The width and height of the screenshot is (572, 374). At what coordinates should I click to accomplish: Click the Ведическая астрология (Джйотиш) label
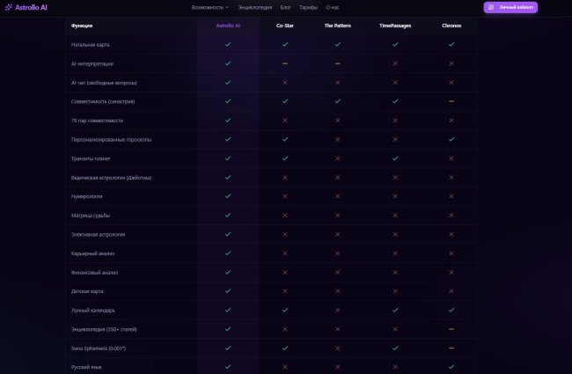click(111, 178)
